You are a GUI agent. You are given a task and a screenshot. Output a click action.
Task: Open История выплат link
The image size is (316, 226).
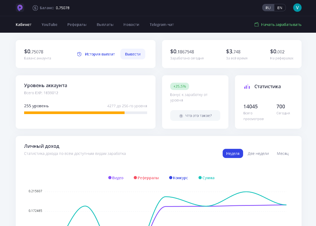coord(100,54)
